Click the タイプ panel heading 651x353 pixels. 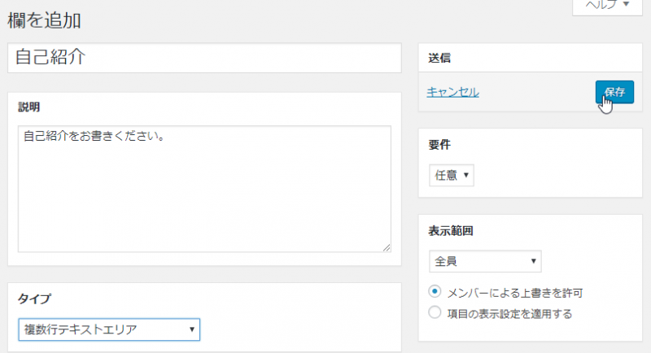[35, 299]
